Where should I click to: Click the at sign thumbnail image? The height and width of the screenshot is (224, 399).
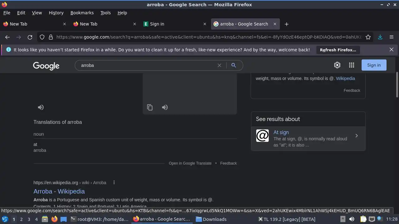[262, 136]
